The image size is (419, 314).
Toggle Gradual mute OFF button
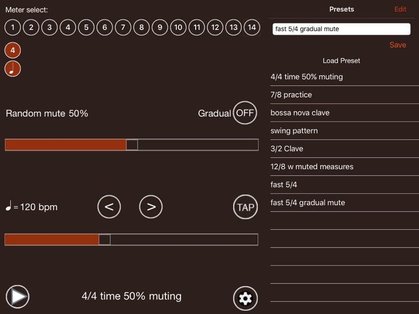pyautogui.click(x=245, y=113)
